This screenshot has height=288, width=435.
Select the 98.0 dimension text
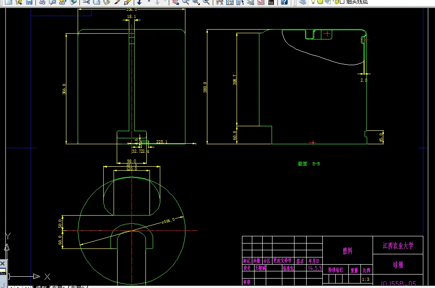(x=132, y=161)
